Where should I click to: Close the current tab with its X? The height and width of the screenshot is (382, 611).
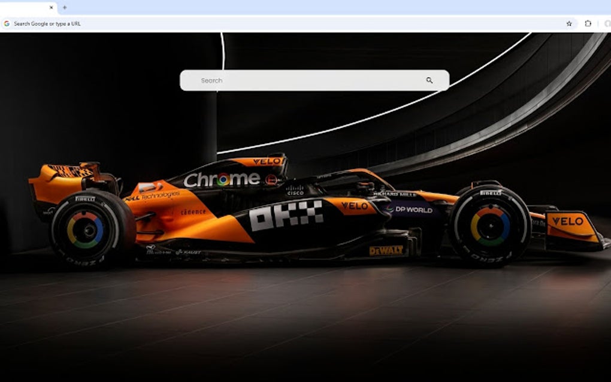50,8
